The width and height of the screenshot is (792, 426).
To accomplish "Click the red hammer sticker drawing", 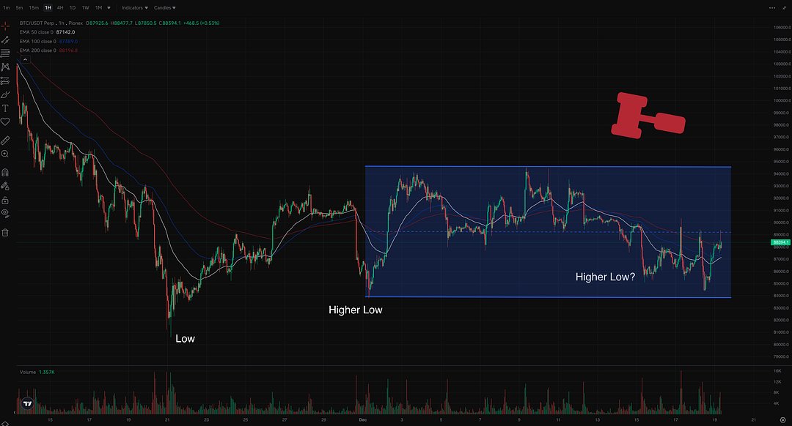I will point(648,116).
